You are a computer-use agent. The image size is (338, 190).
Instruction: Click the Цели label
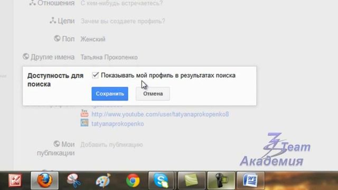point(66,21)
